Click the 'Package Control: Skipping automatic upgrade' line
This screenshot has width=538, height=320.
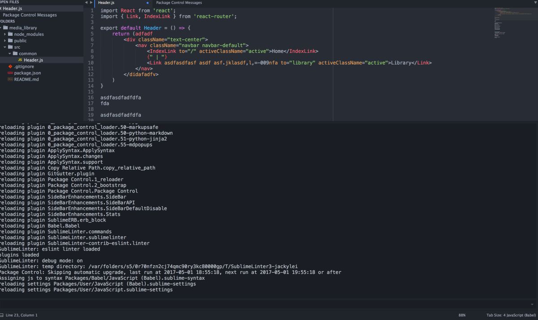[x=170, y=272]
